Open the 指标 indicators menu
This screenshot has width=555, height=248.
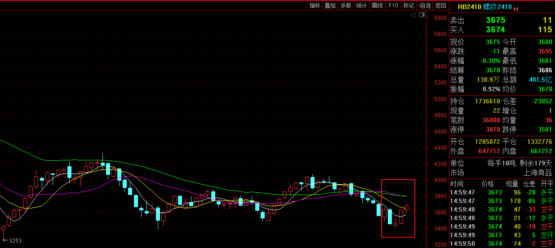(315, 5)
